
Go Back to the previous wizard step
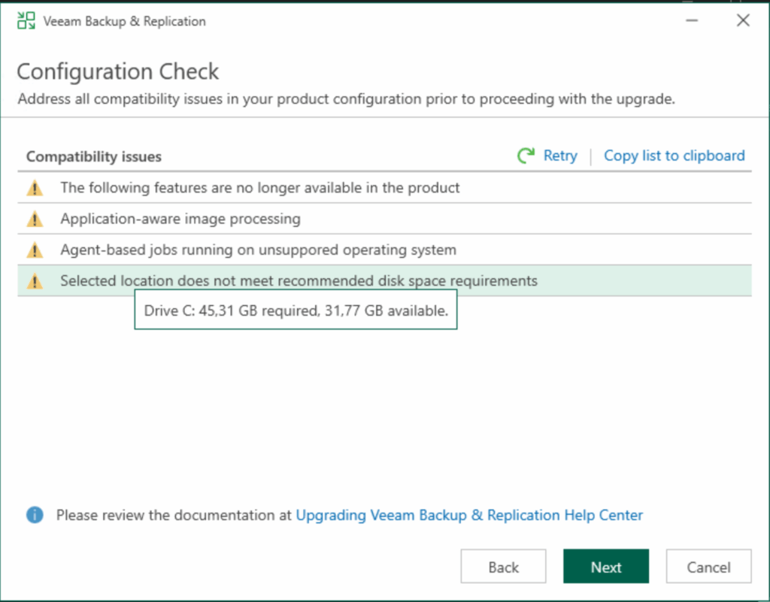(503, 567)
